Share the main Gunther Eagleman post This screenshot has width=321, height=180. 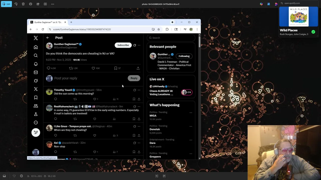point(138,68)
